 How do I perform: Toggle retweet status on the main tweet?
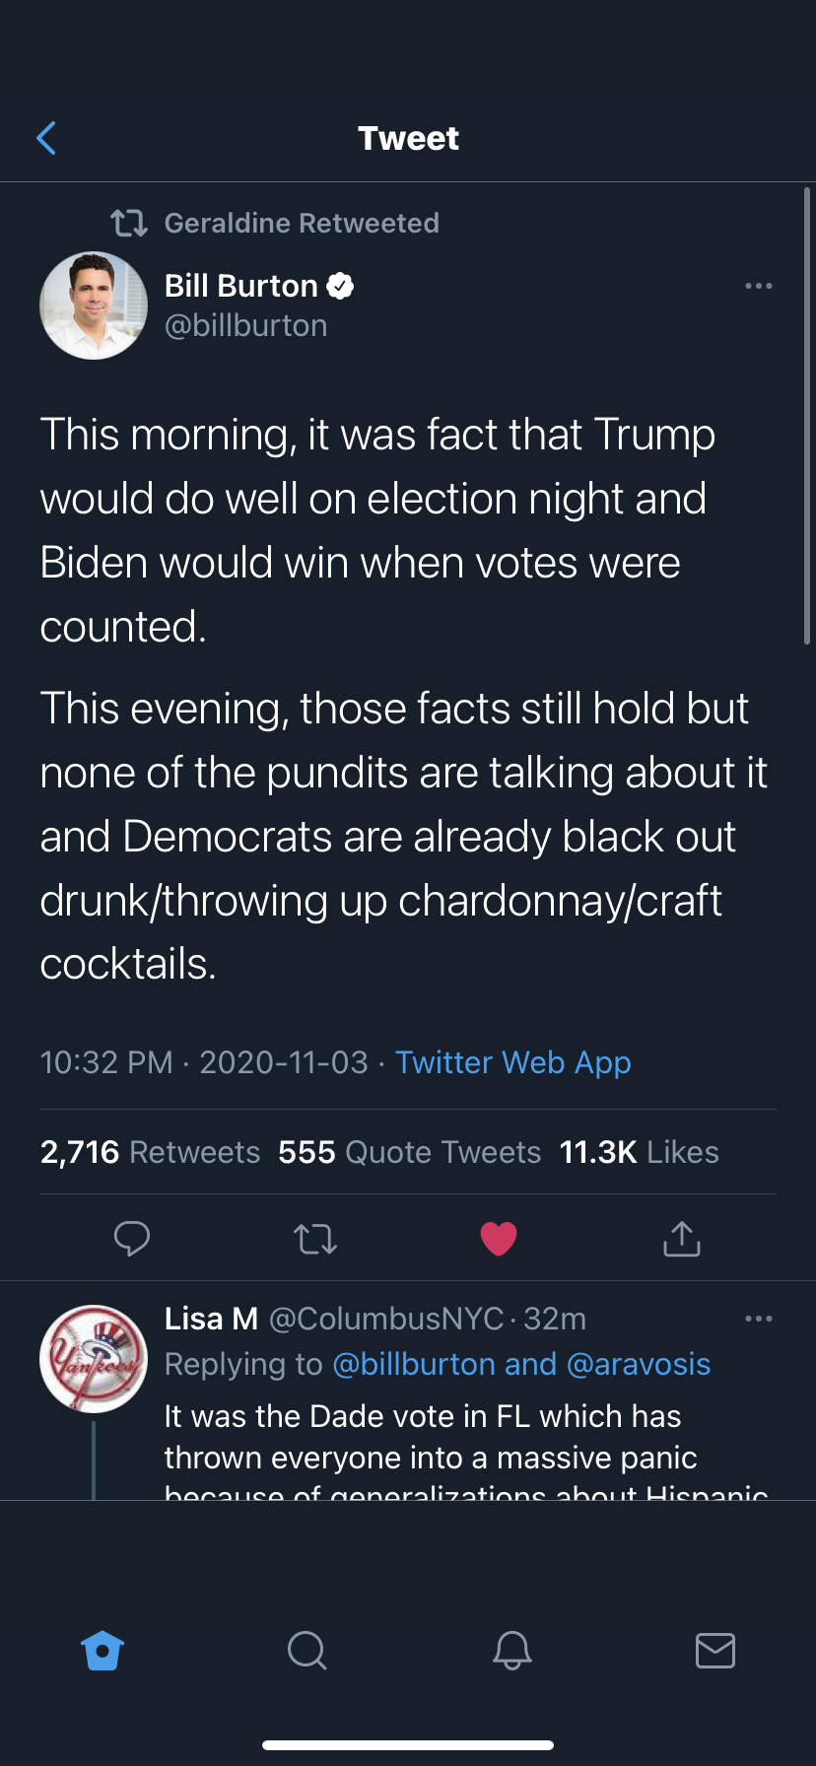[x=315, y=1239]
